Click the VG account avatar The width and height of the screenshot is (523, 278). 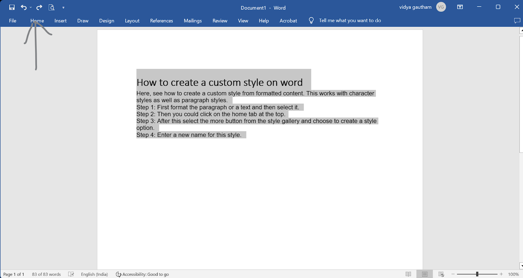point(441,7)
